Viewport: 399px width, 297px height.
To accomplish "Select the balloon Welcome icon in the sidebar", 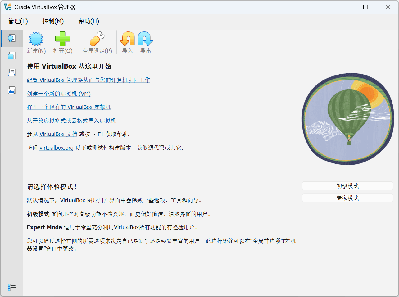I will coord(12,38).
